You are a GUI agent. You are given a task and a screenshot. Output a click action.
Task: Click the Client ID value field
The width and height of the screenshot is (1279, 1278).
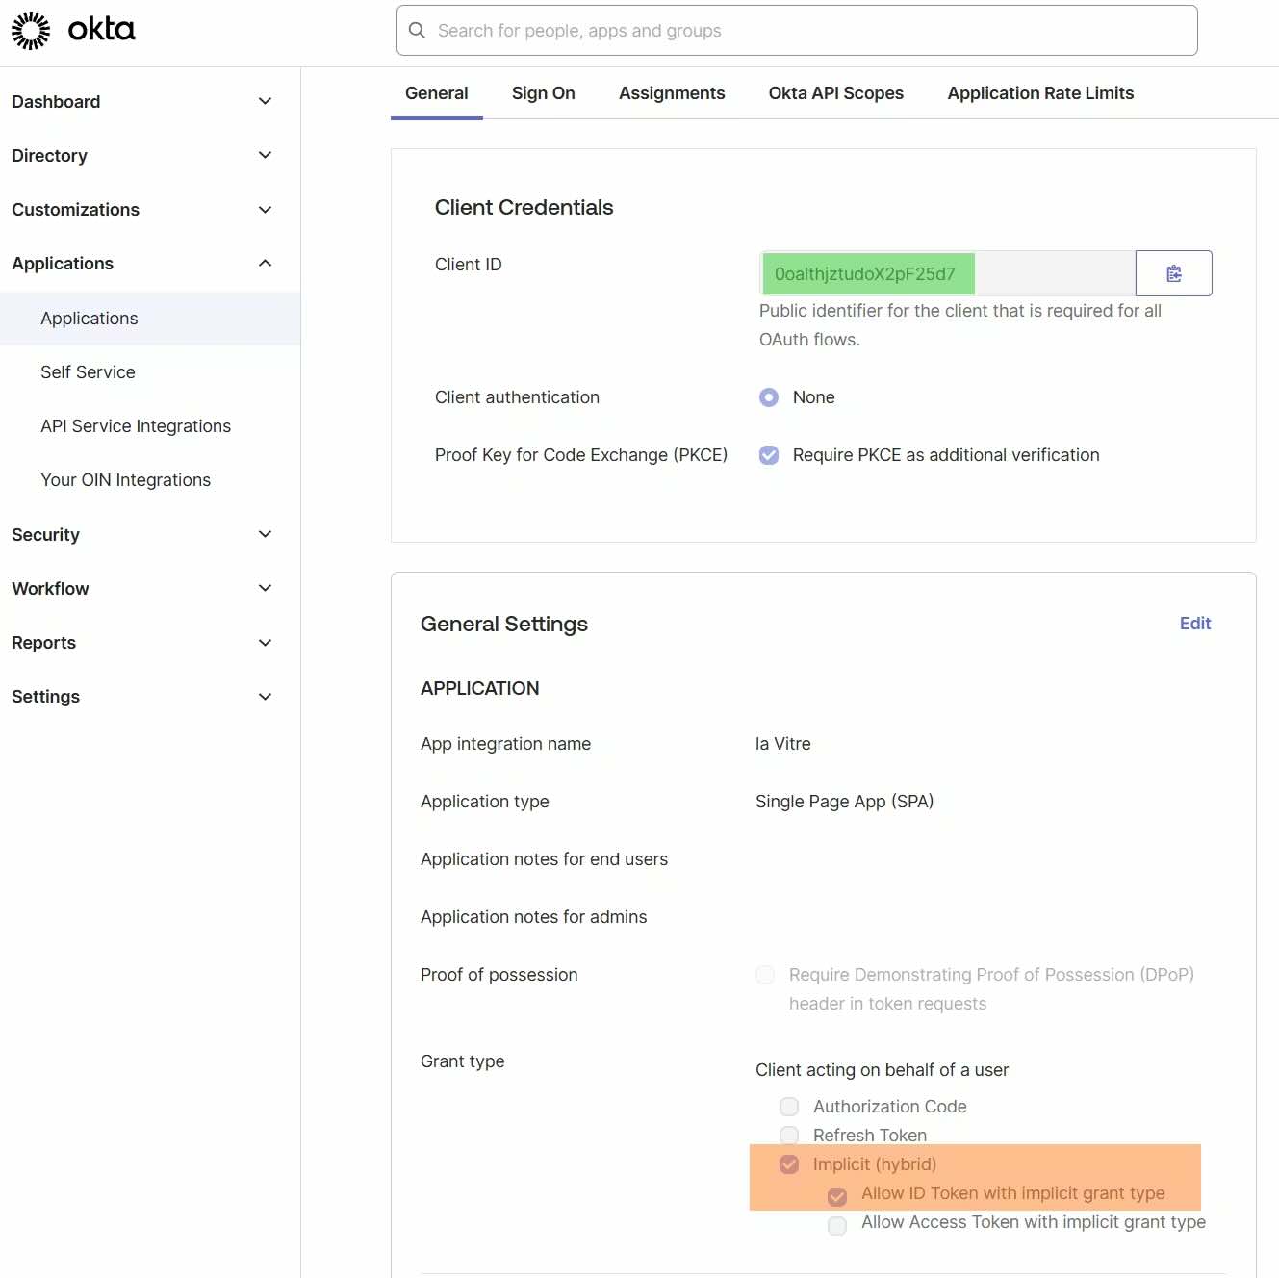click(947, 273)
